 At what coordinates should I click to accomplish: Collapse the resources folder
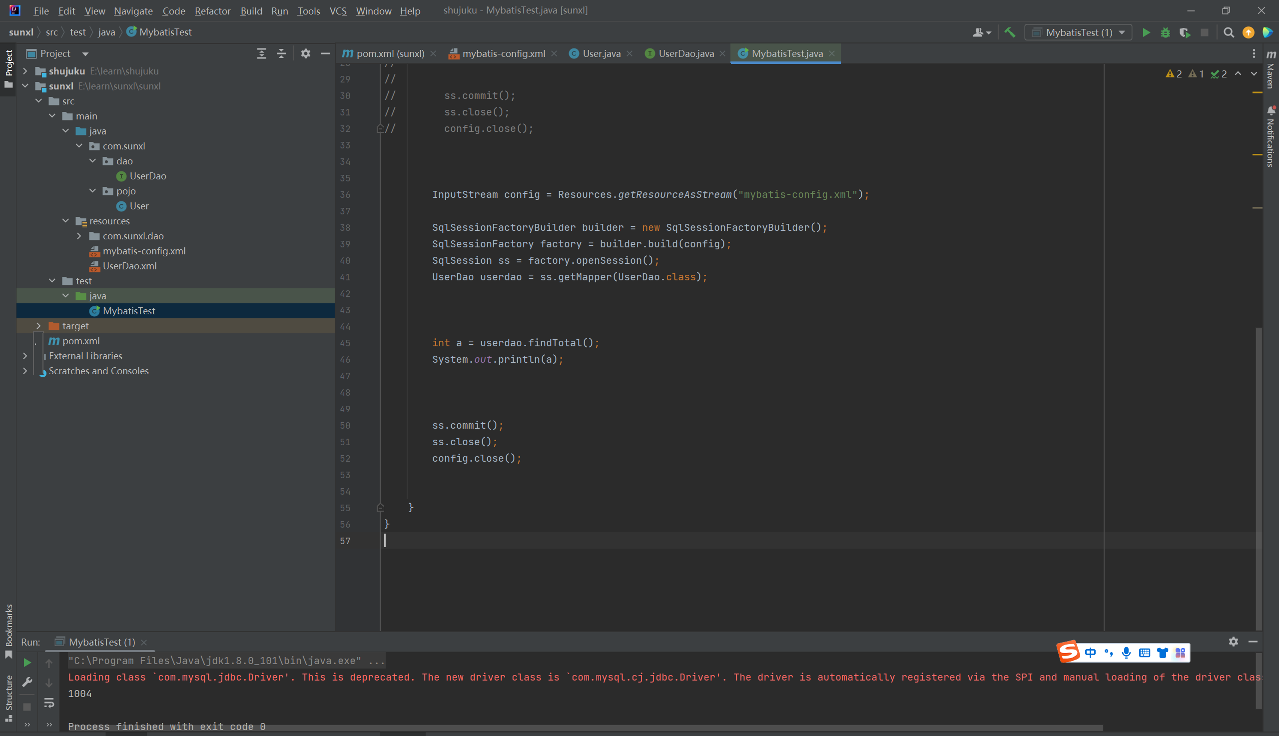coord(65,221)
